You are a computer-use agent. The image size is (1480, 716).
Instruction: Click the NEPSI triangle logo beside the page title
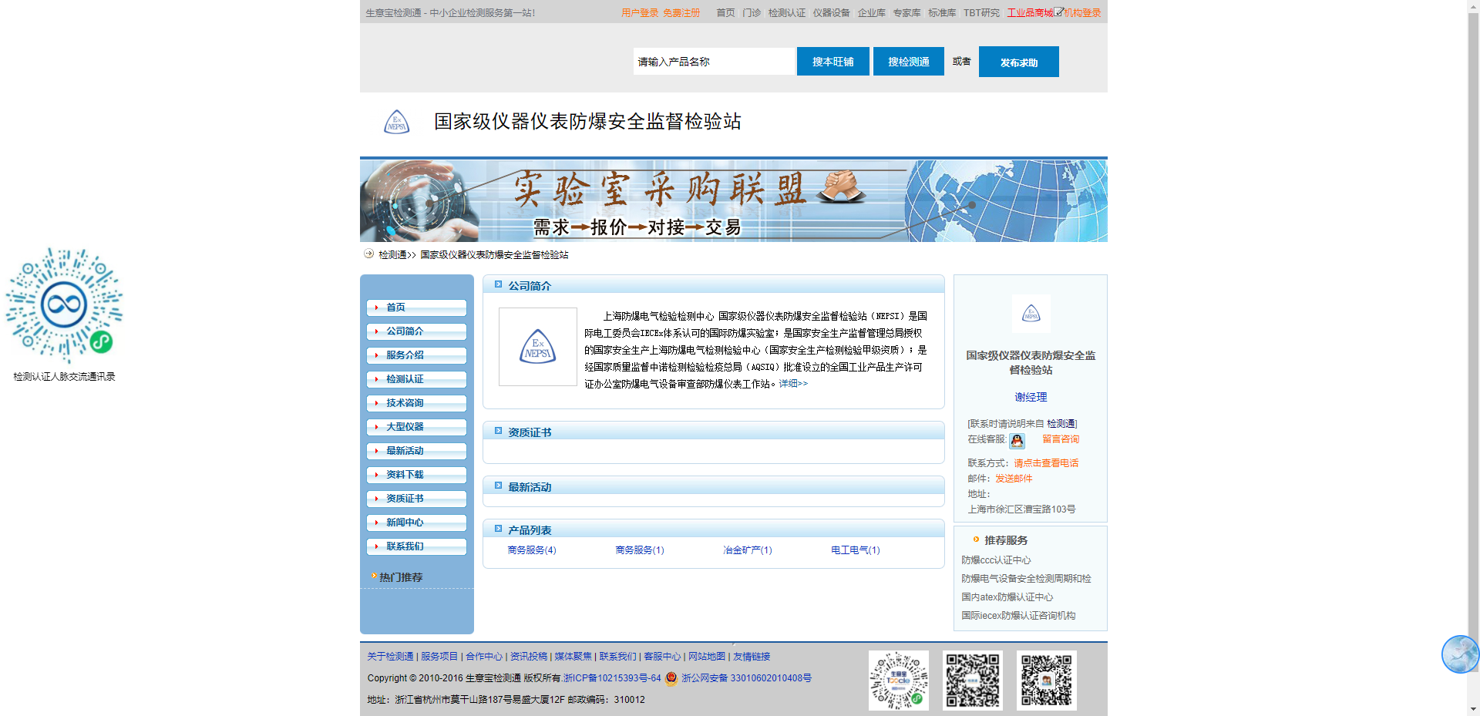coord(396,121)
